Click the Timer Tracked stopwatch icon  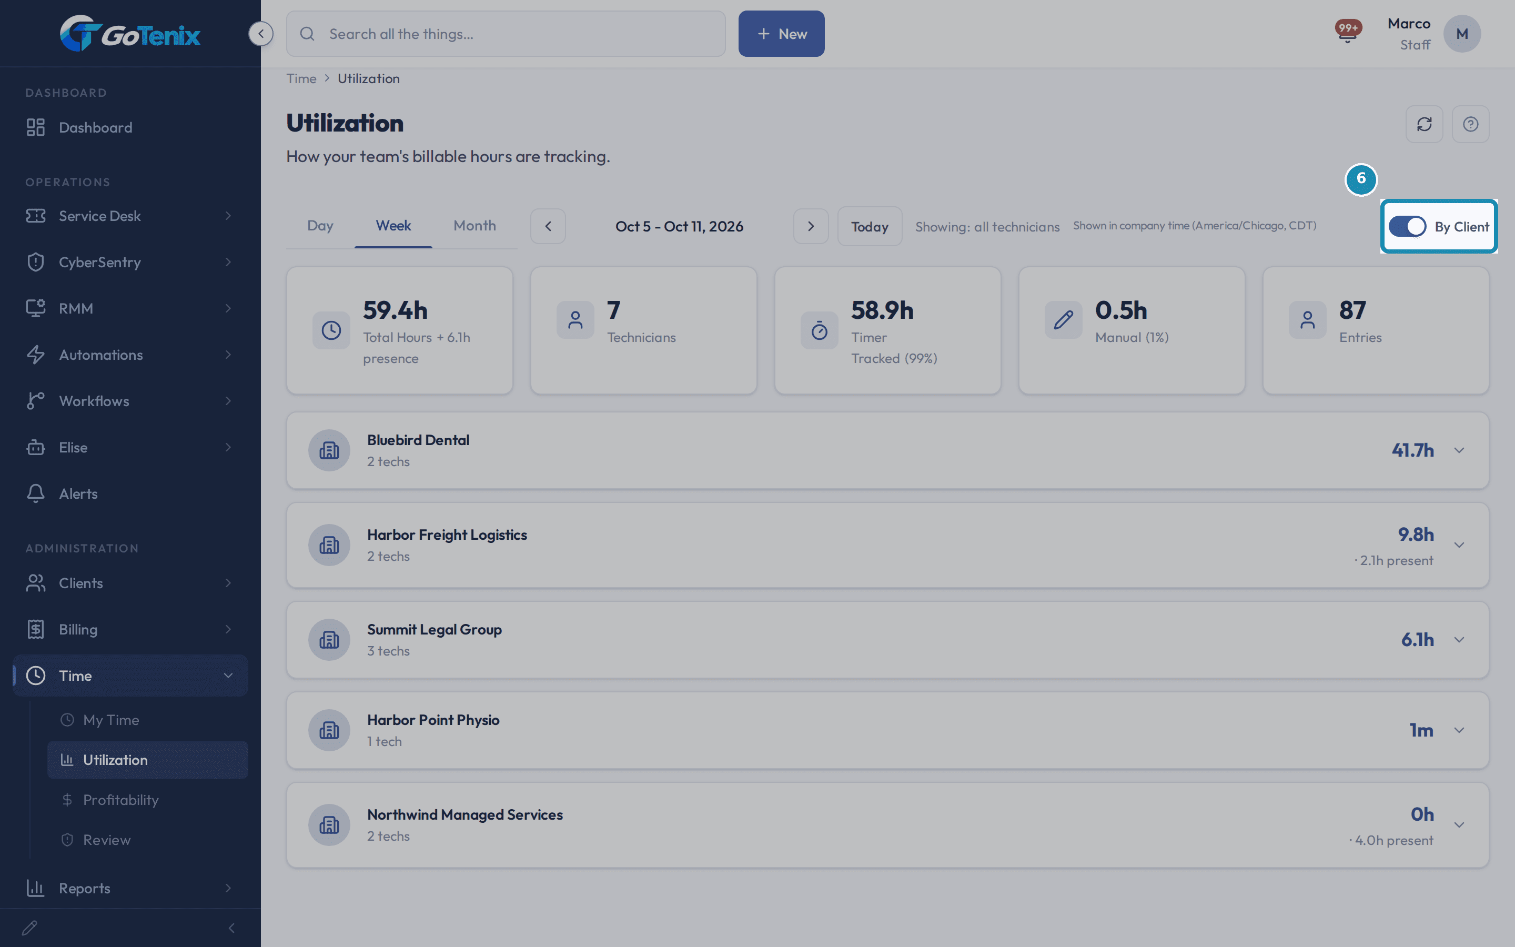819,330
